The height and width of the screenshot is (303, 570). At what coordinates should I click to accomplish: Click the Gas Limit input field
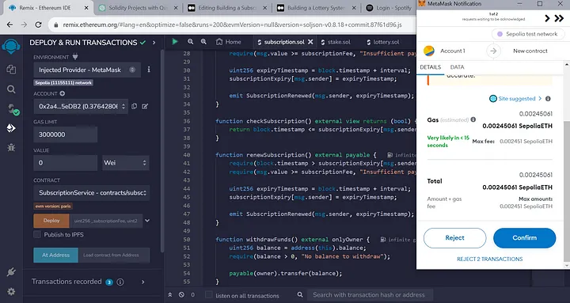coord(66,134)
